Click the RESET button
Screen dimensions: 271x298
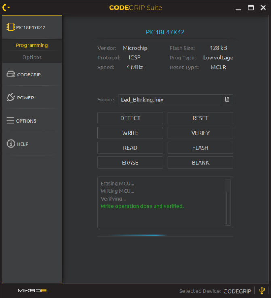200,118
